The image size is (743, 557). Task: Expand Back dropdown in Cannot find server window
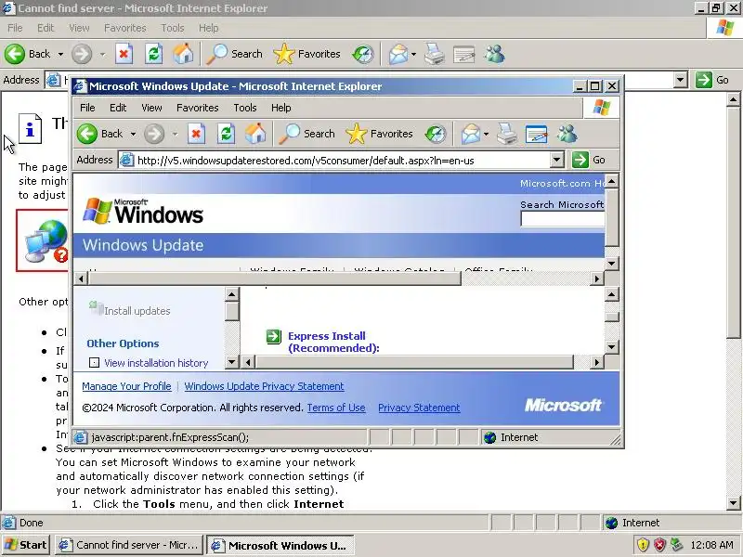60,54
